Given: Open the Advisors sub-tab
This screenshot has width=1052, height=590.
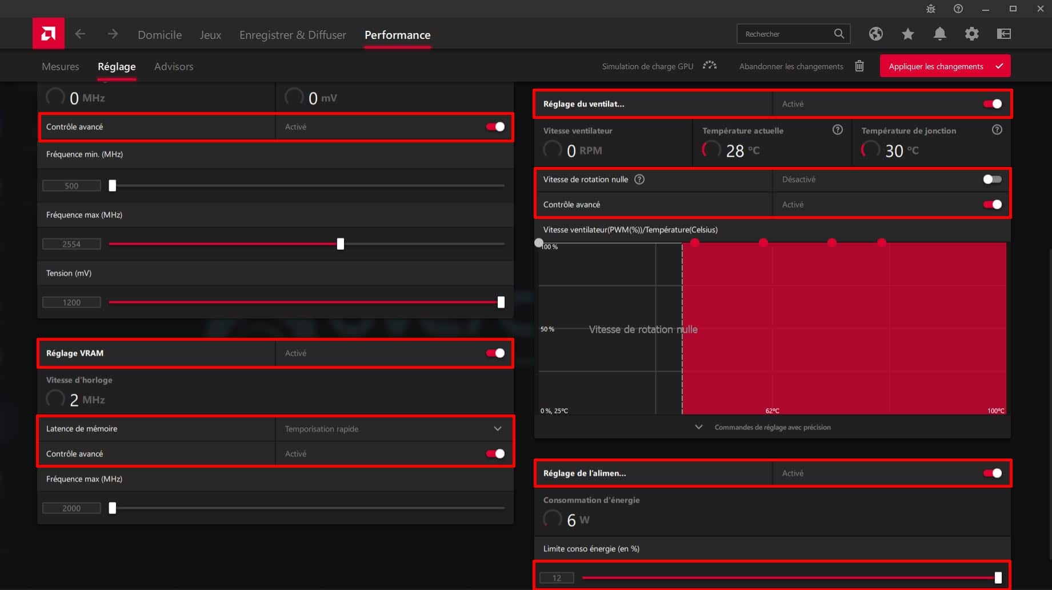Looking at the screenshot, I should (174, 66).
